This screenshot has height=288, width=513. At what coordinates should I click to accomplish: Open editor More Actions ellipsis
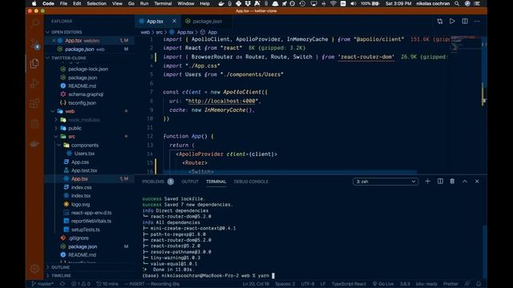pos(477,22)
